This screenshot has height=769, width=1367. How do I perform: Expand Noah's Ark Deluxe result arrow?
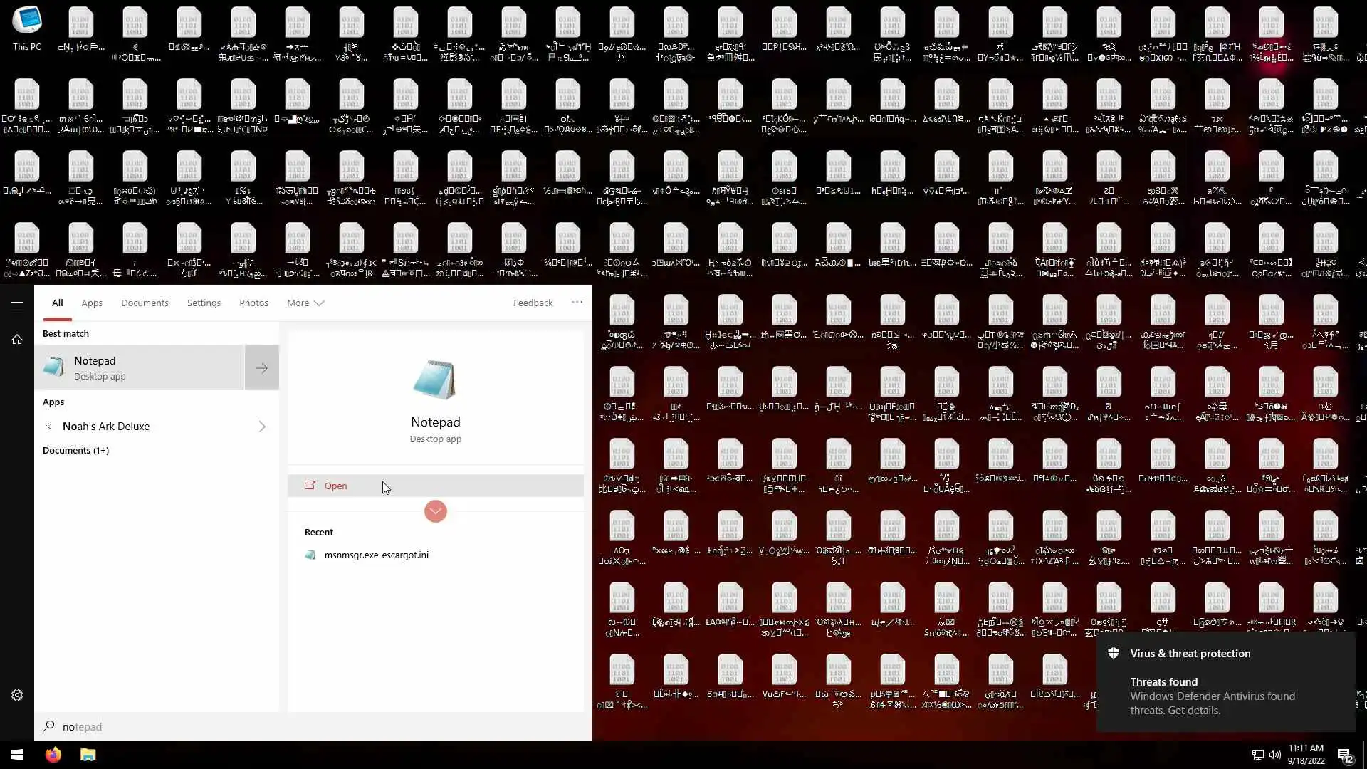pos(262,427)
